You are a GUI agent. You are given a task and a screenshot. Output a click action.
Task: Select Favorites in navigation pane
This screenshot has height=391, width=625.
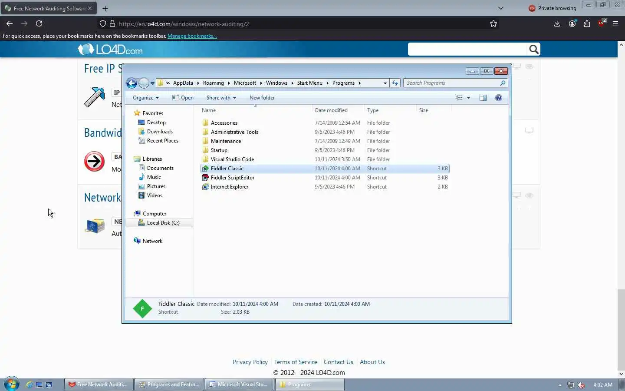(153, 113)
